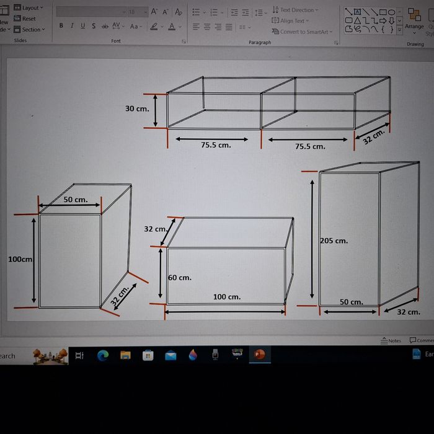Open the Section dropdown
Image resolution: width=434 pixels, height=434 pixels.
point(29,29)
